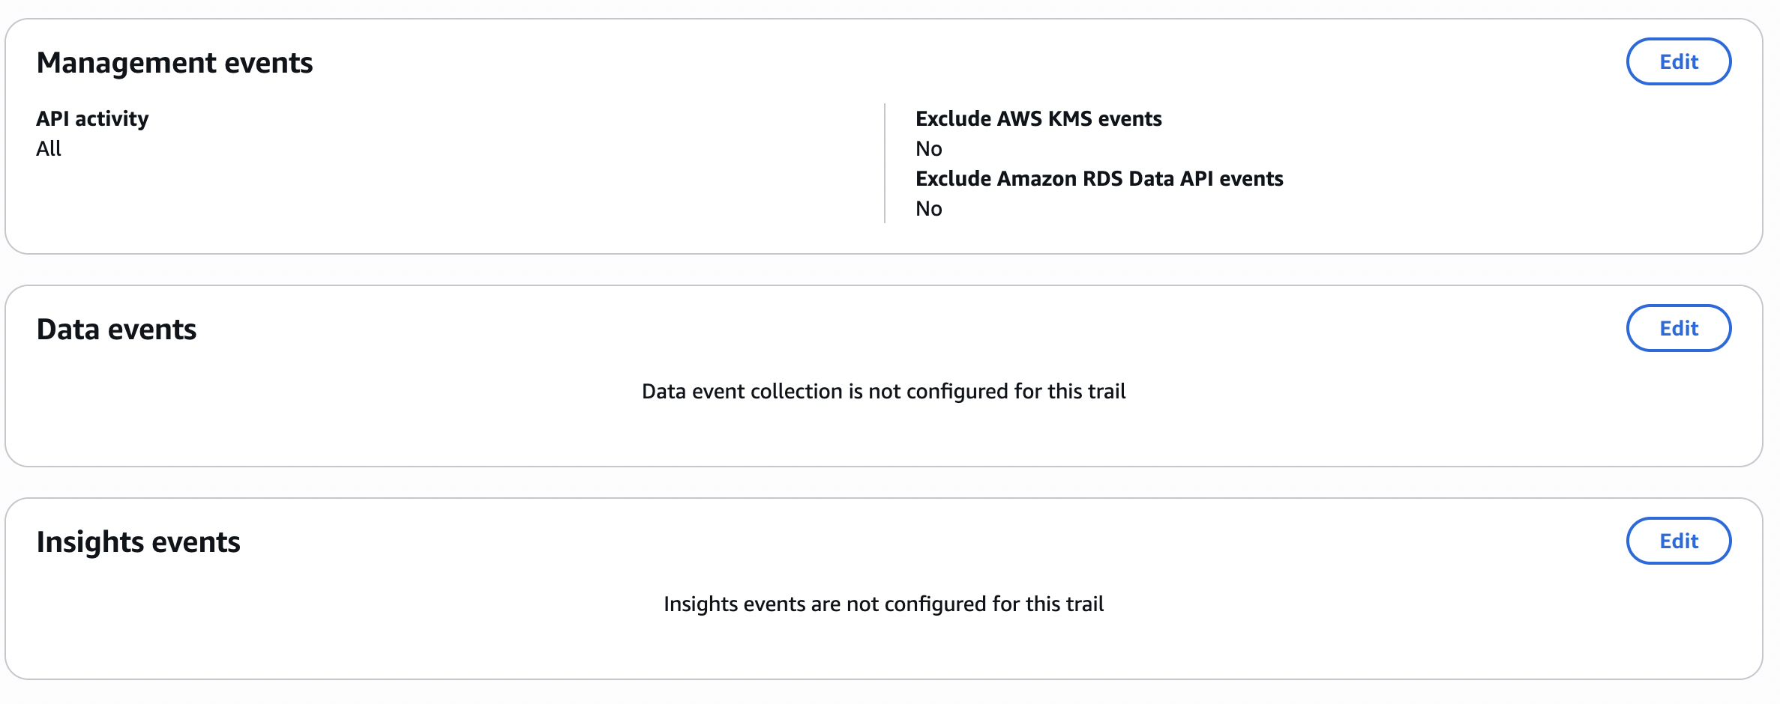Select the Insights events heading
Image resolution: width=1780 pixels, height=704 pixels.
click(138, 542)
